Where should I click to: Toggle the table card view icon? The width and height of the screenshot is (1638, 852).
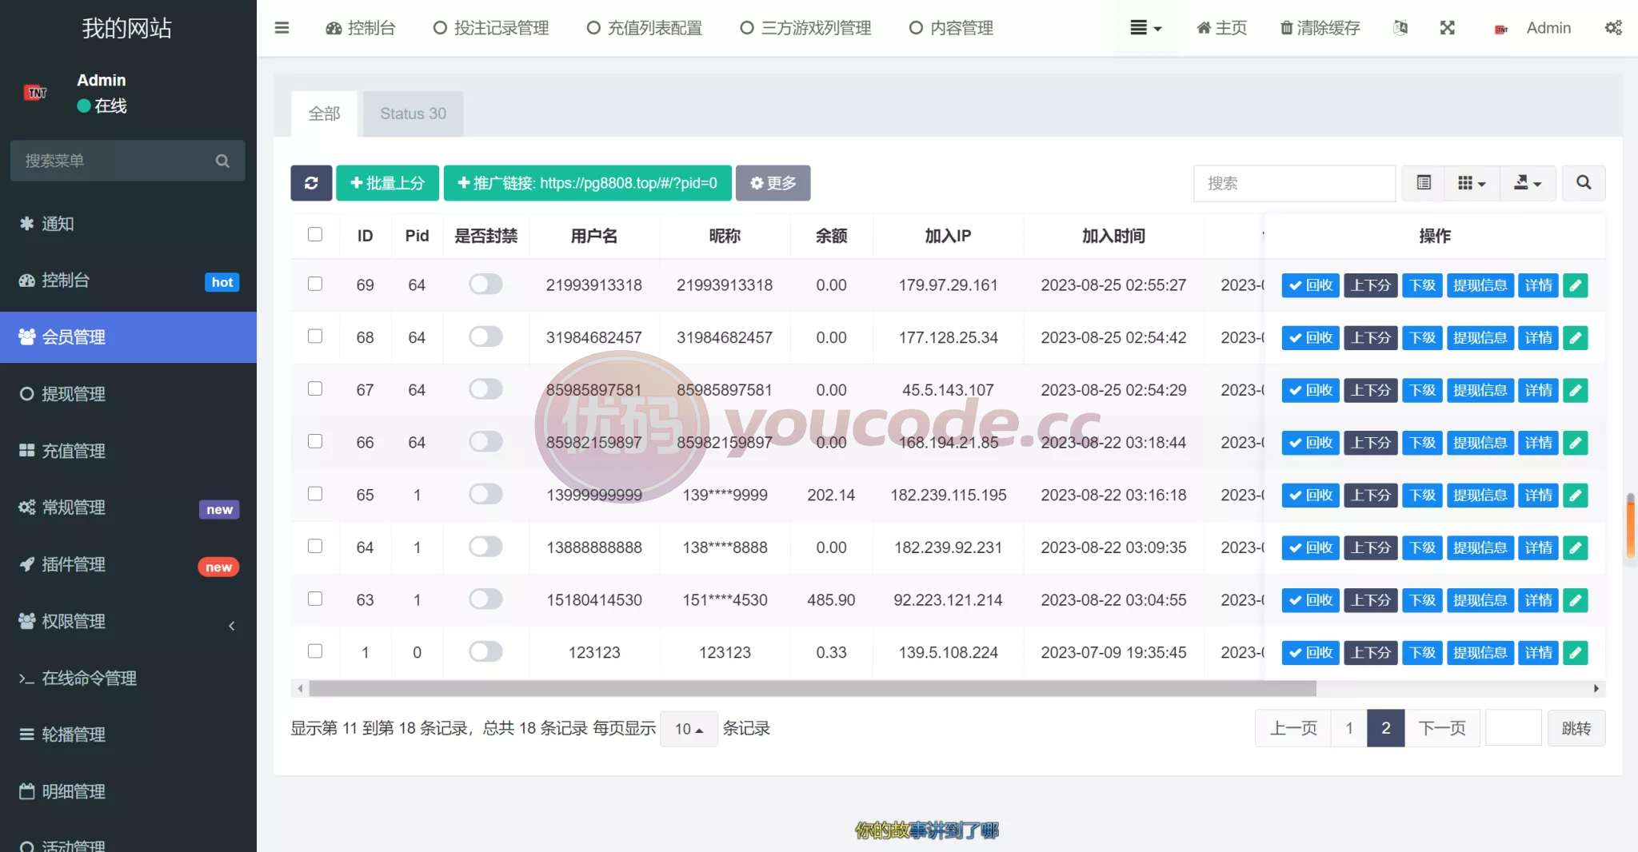pos(1424,183)
